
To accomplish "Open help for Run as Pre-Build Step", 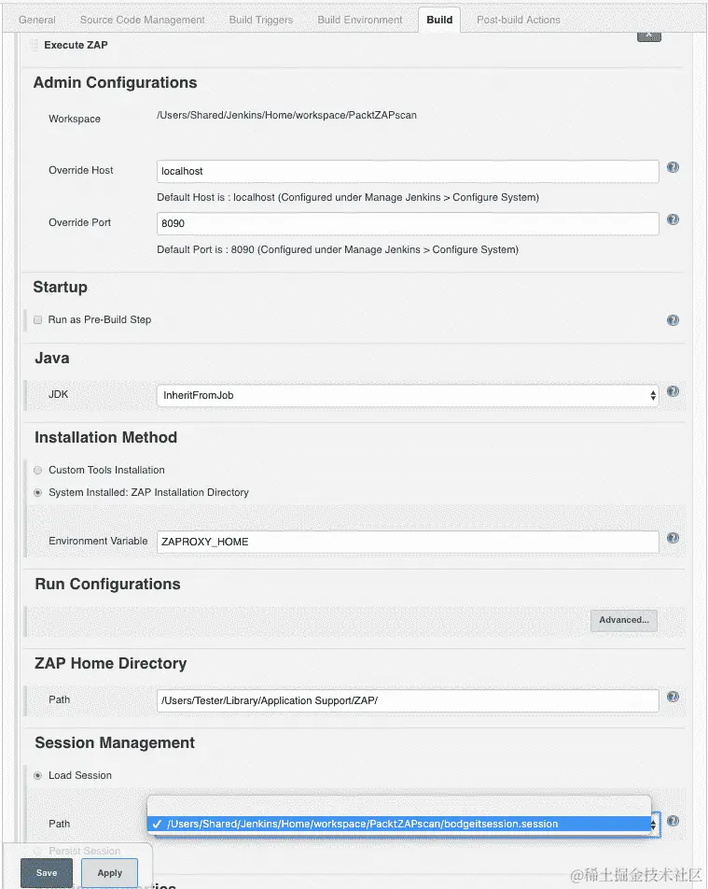I will tap(673, 320).
